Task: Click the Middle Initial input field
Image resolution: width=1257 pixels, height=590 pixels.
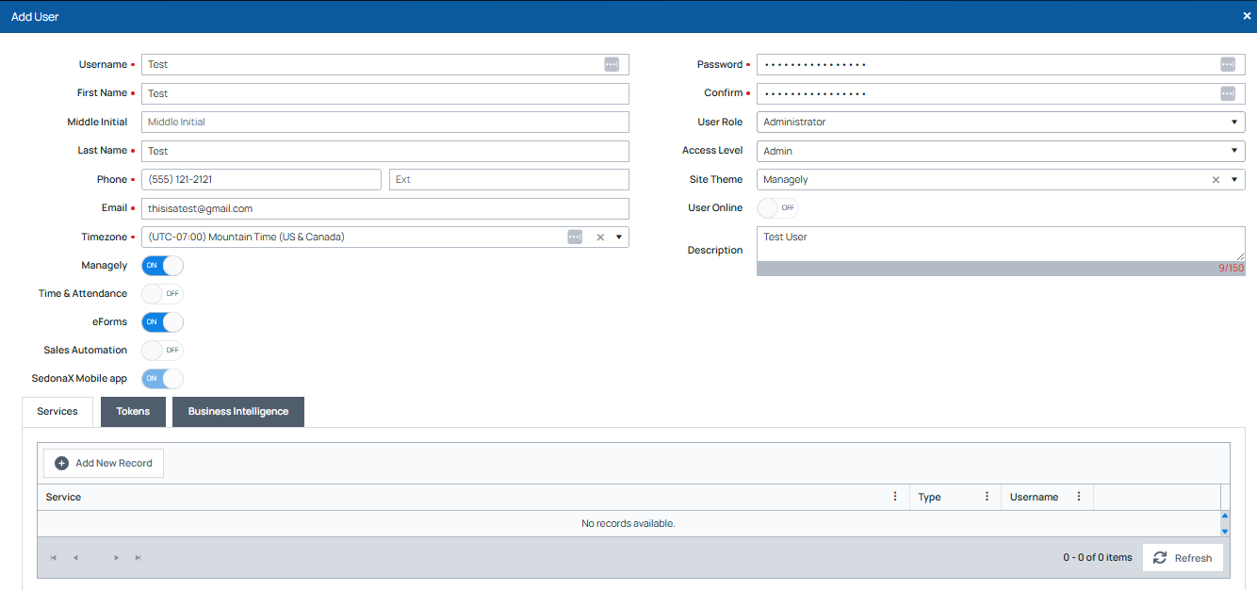Action: point(385,122)
